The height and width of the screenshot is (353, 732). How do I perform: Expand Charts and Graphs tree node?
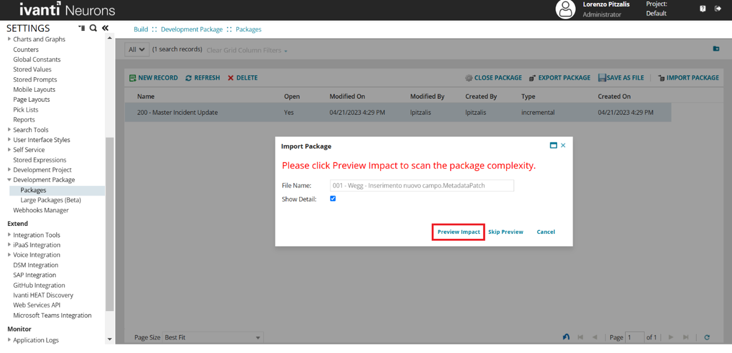(x=9, y=39)
